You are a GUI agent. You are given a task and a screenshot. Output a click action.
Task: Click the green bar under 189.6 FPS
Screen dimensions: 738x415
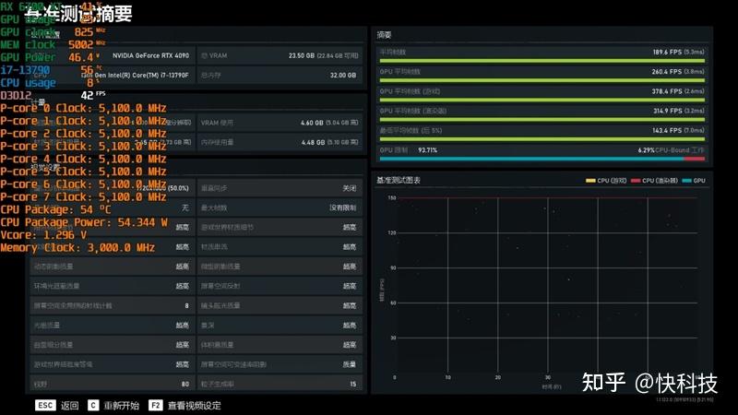pyautogui.click(x=542, y=61)
